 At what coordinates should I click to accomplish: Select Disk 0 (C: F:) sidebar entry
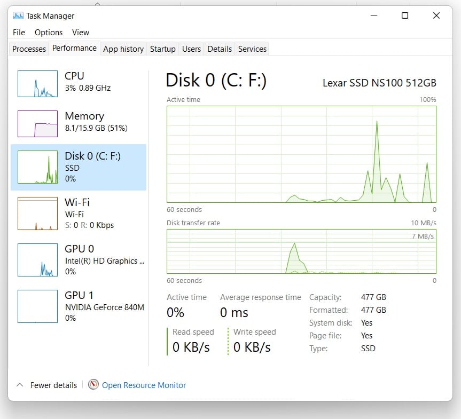(79, 167)
